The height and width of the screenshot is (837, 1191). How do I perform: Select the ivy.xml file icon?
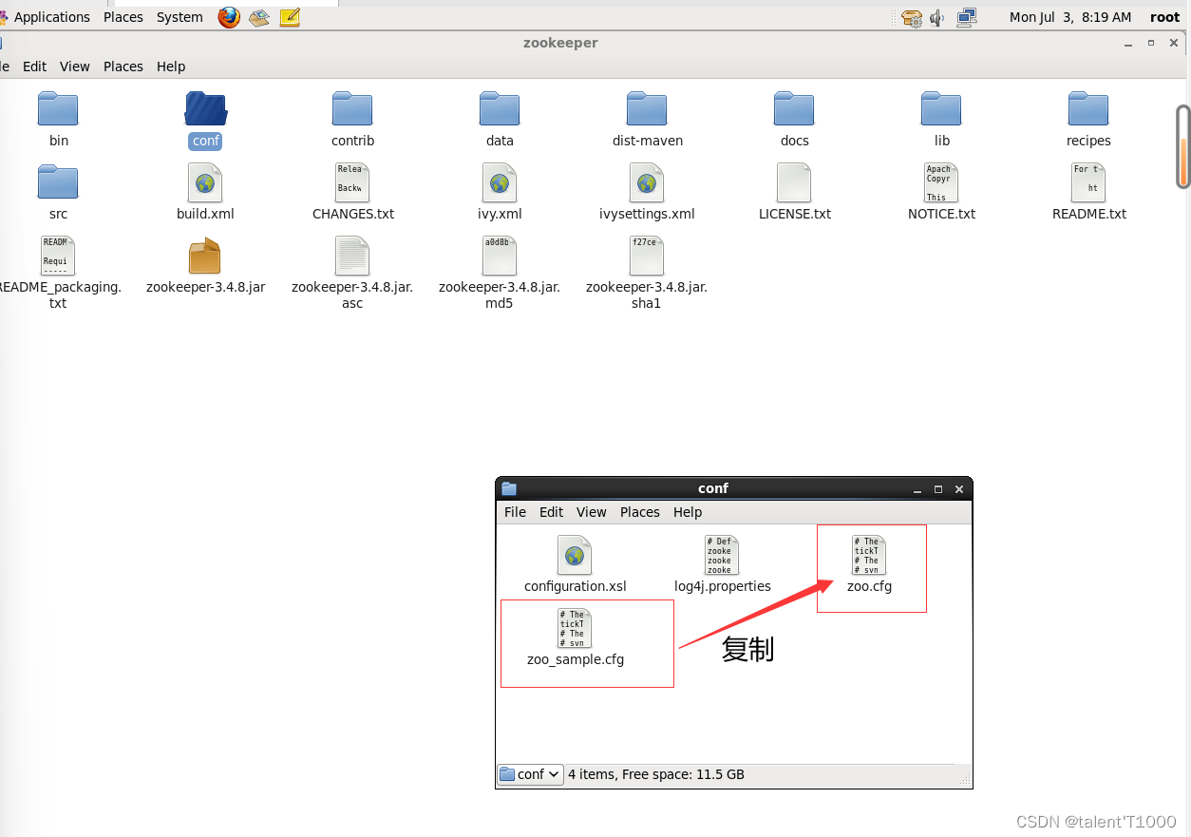pos(500,182)
